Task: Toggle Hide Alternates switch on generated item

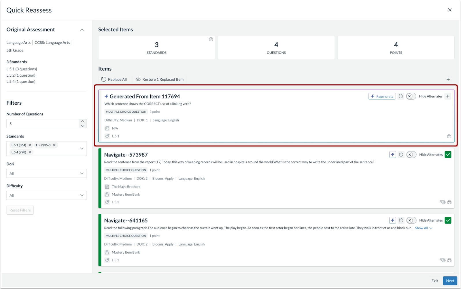Action: click(411, 96)
